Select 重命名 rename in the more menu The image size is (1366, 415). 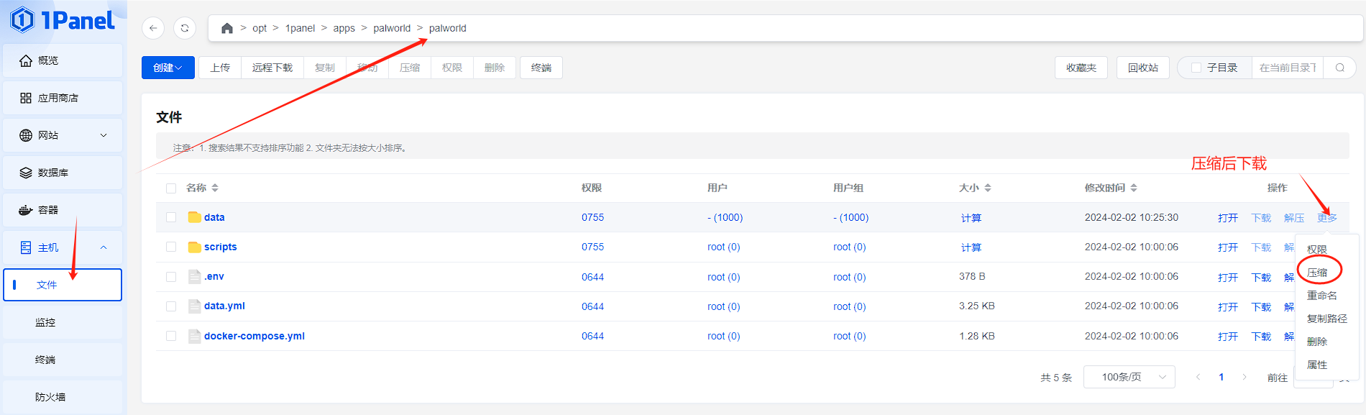coord(1321,296)
